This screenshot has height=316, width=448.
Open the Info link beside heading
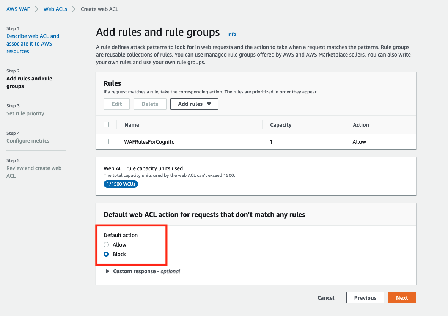click(x=231, y=34)
